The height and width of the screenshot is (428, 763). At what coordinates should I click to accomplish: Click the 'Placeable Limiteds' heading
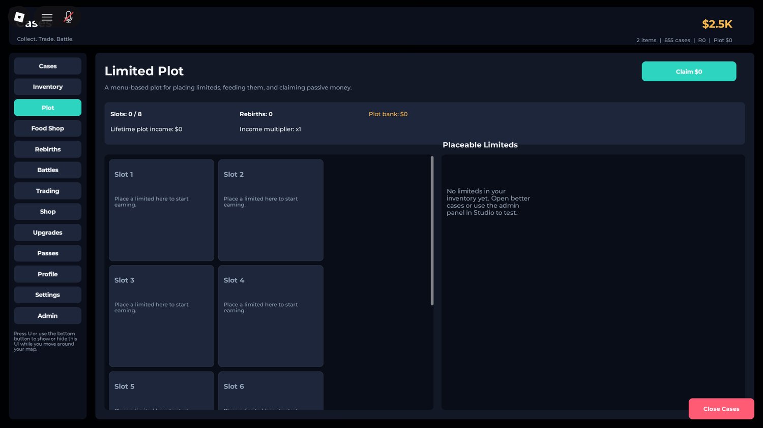[480, 145]
